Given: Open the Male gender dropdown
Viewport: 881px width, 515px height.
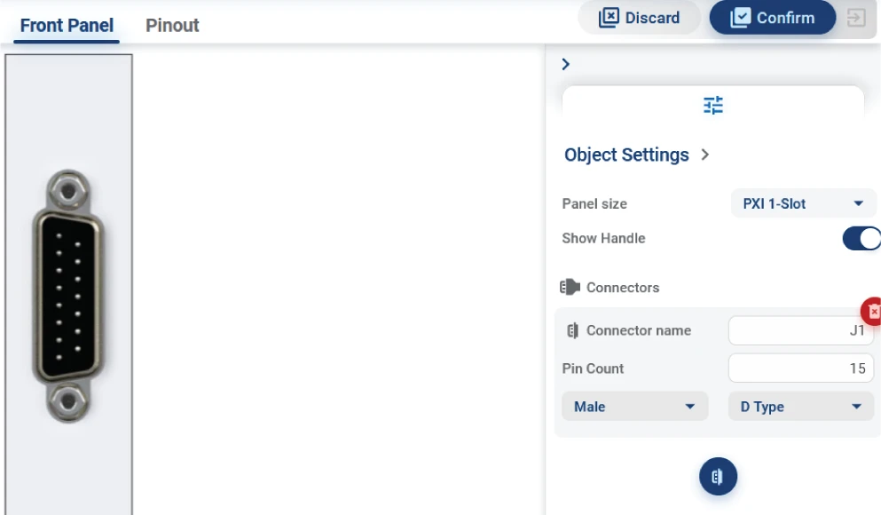Looking at the screenshot, I should (633, 406).
